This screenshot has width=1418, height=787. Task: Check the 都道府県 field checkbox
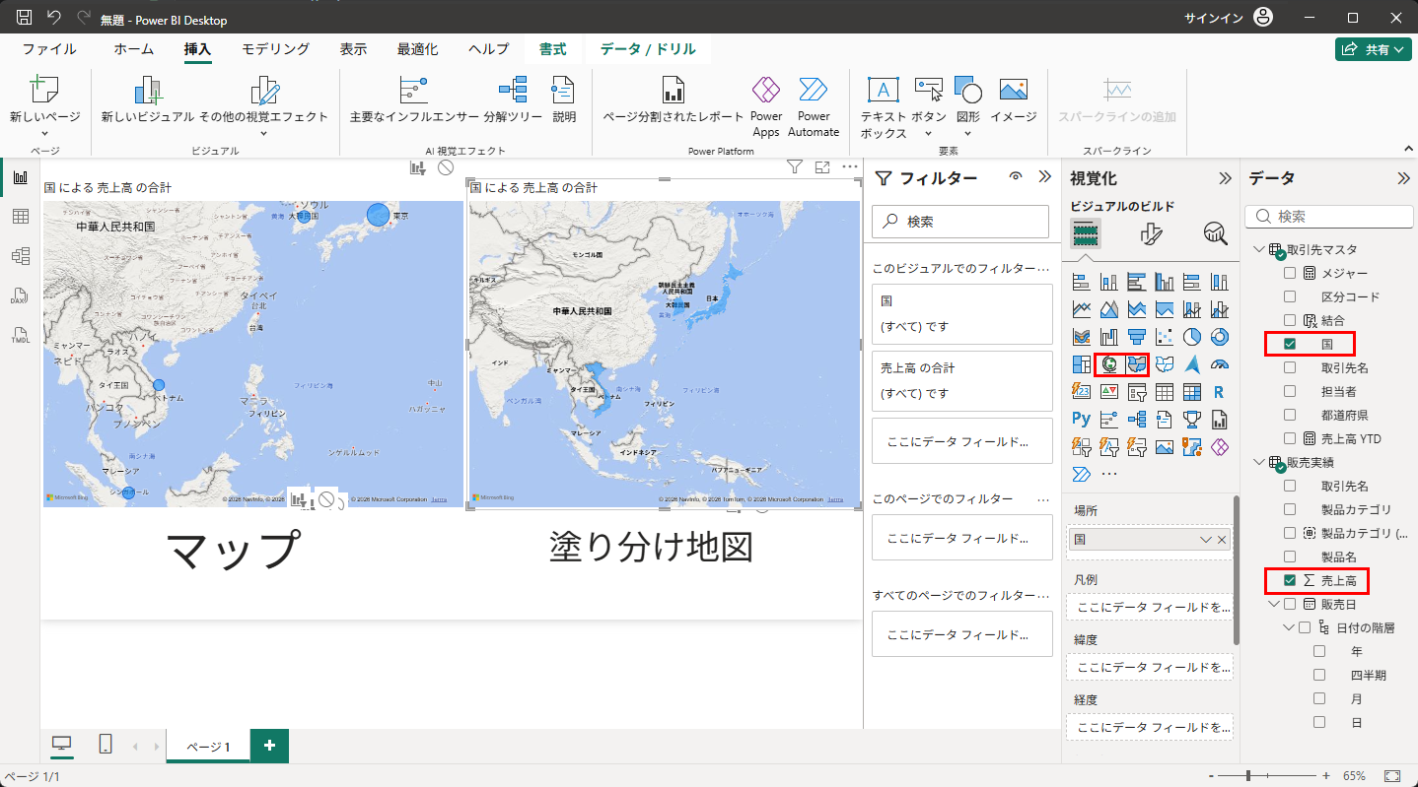(1290, 415)
